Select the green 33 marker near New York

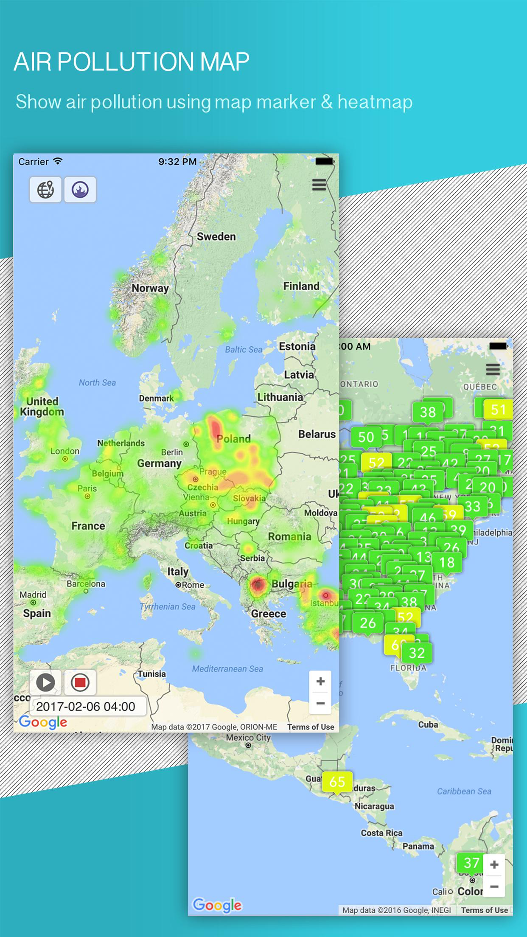(473, 507)
